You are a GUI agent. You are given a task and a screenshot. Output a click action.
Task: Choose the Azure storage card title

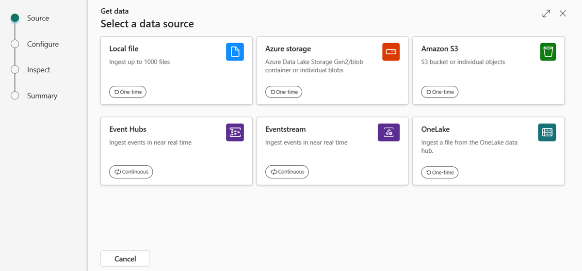288,48
